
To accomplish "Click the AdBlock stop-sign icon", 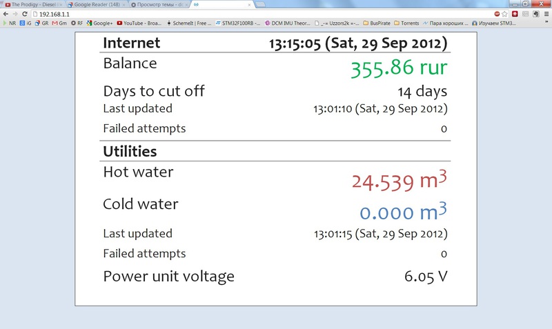I will pos(497,14).
